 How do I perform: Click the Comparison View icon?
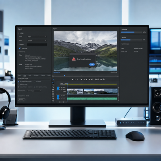coord(104,79)
